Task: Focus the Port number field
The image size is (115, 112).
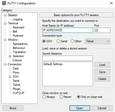Action: point(102,30)
